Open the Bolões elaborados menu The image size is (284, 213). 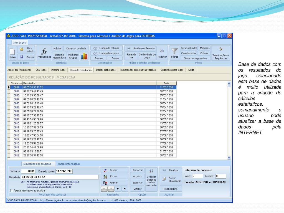click(x=106, y=70)
